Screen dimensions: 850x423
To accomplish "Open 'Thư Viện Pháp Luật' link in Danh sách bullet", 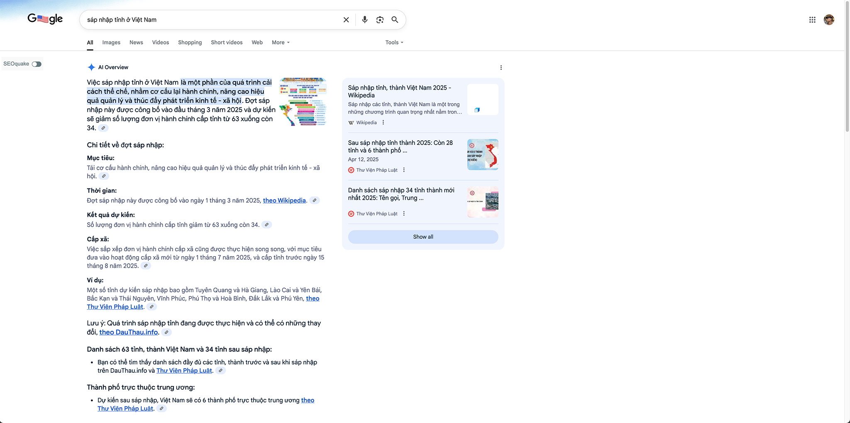I will tap(184, 371).
